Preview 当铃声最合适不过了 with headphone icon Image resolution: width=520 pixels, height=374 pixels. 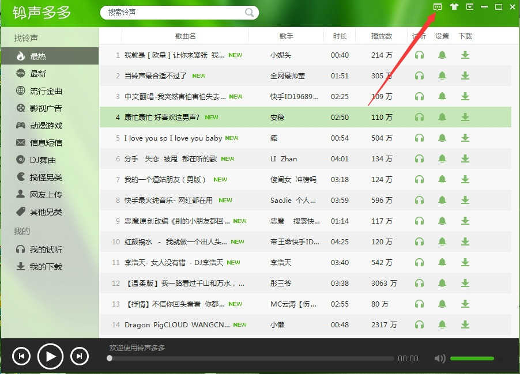419,75
